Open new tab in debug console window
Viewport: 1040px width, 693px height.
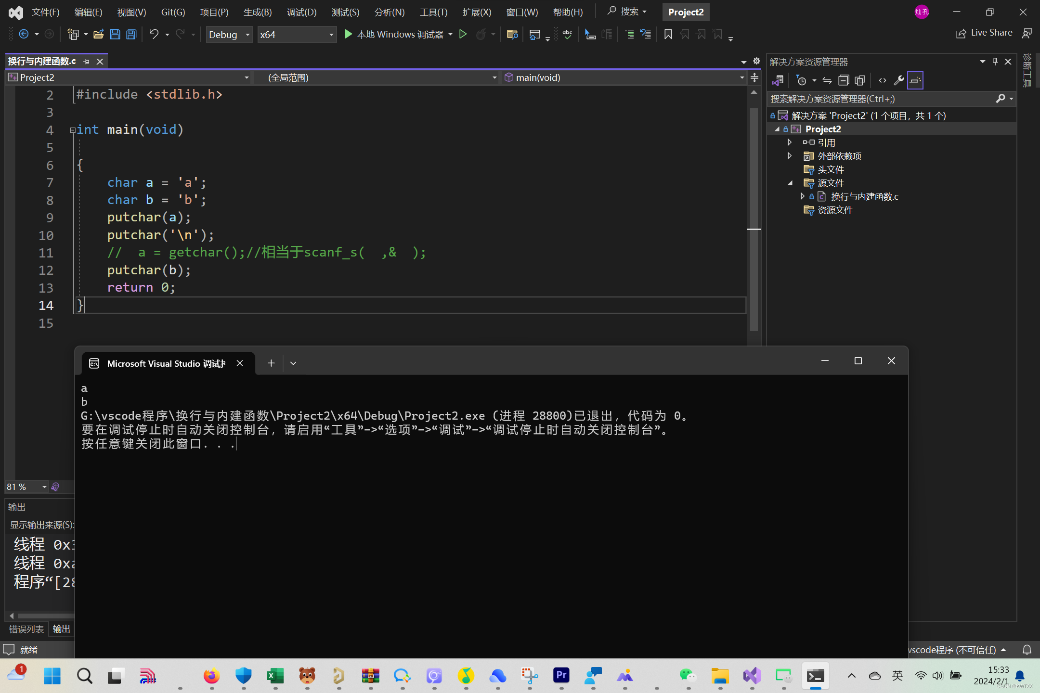pos(271,363)
